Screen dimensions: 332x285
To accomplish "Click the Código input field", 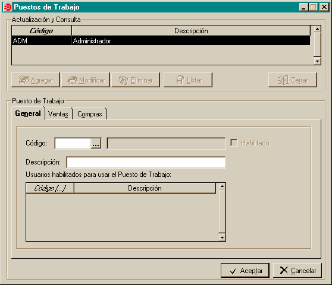I will pos(73,144).
